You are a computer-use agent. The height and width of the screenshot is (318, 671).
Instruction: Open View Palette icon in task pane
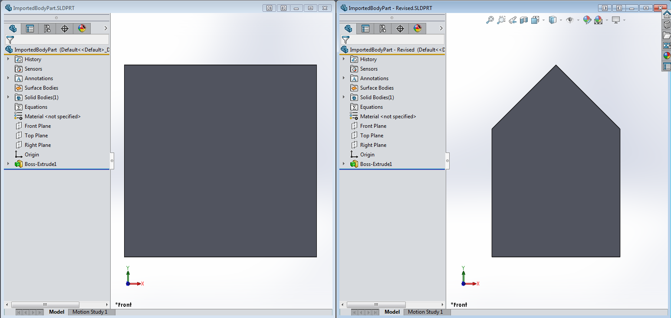click(667, 45)
